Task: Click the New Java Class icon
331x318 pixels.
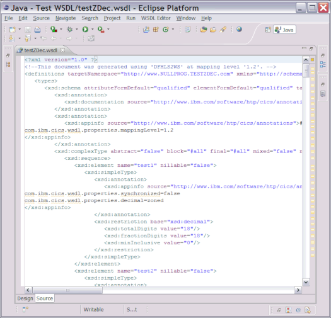Action: (x=166, y=30)
